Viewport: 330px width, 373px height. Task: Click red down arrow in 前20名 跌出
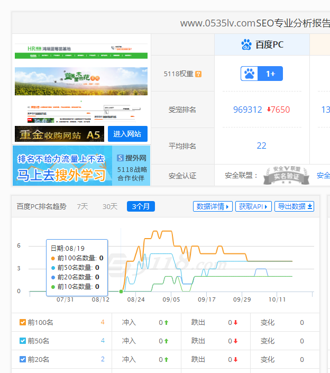pos(236,360)
